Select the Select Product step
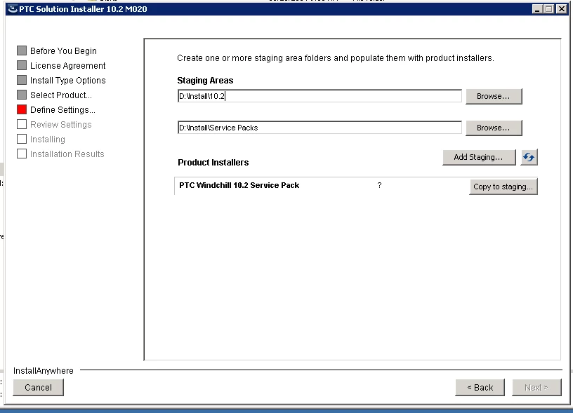The width and height of the screenshot is (573, 413). 60,95
